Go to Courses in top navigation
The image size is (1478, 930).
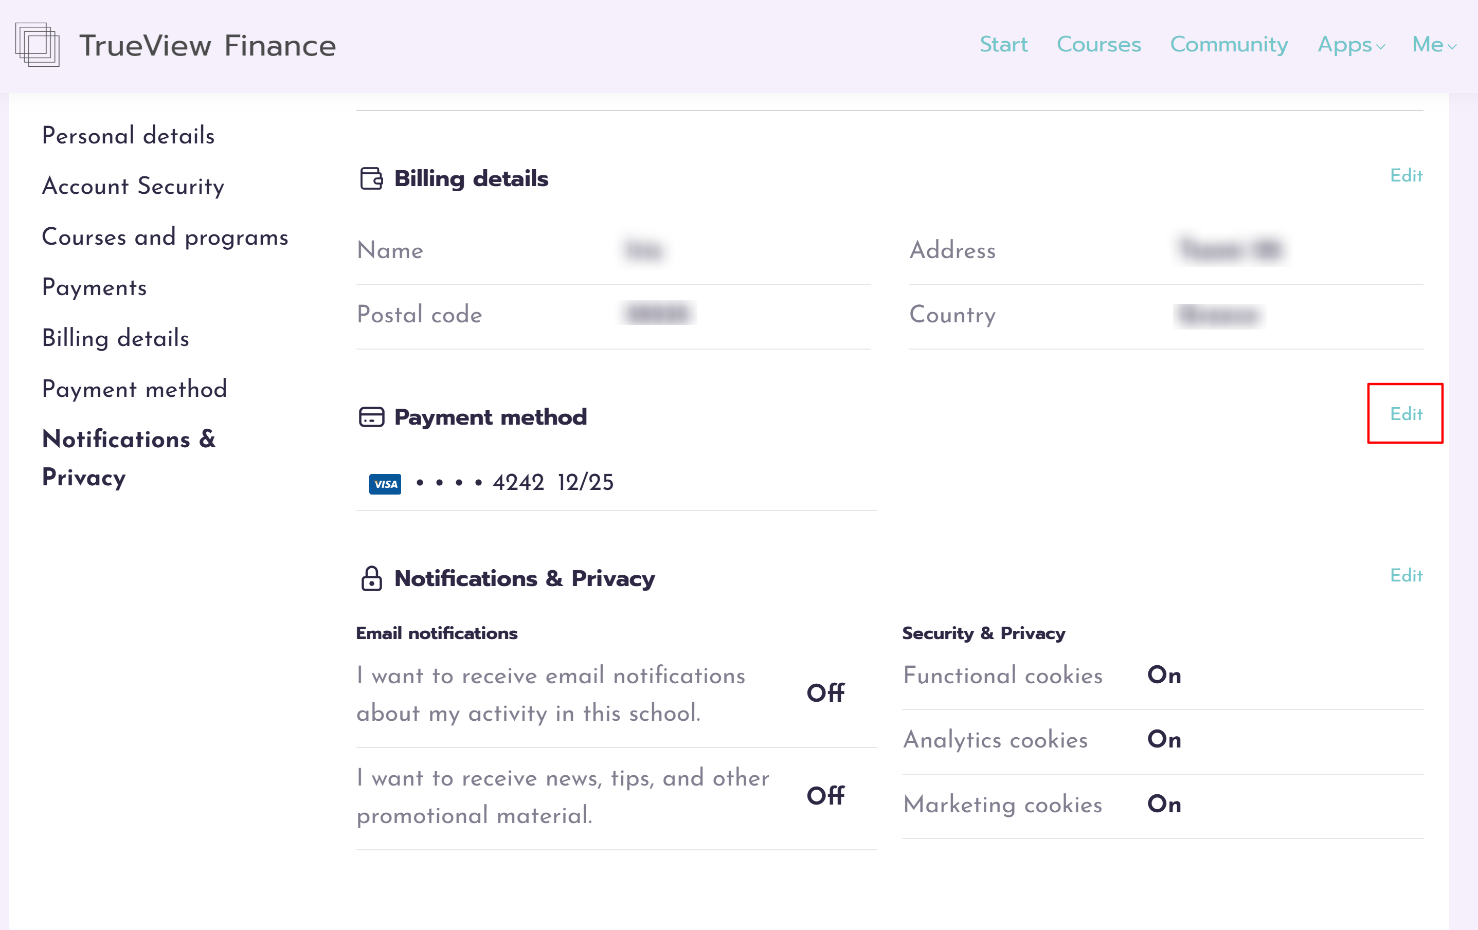coord(1098,45)
